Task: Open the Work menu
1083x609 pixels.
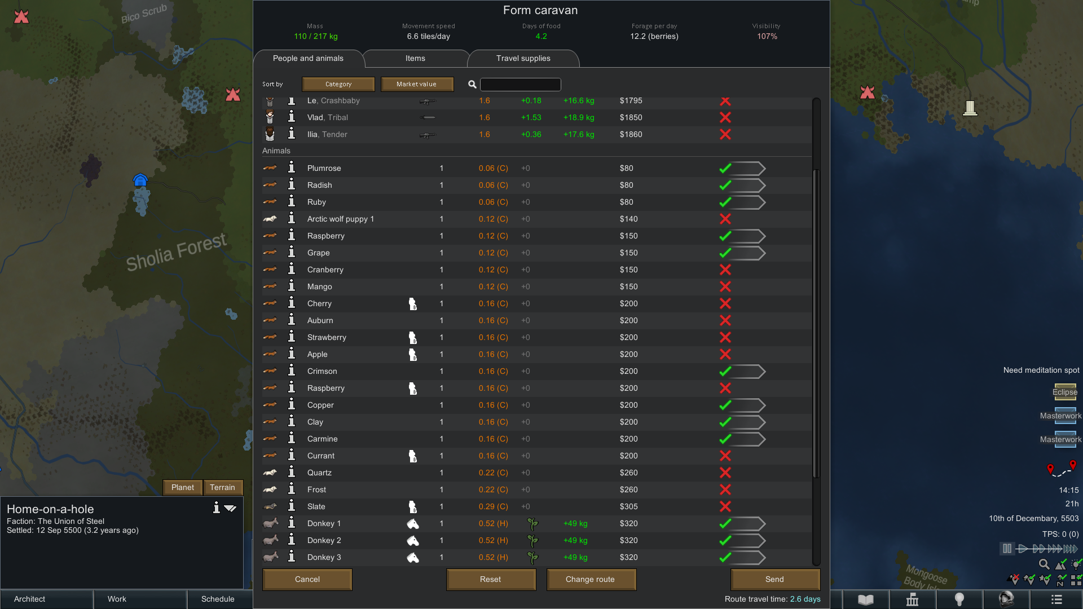Action: coord(140,599)
